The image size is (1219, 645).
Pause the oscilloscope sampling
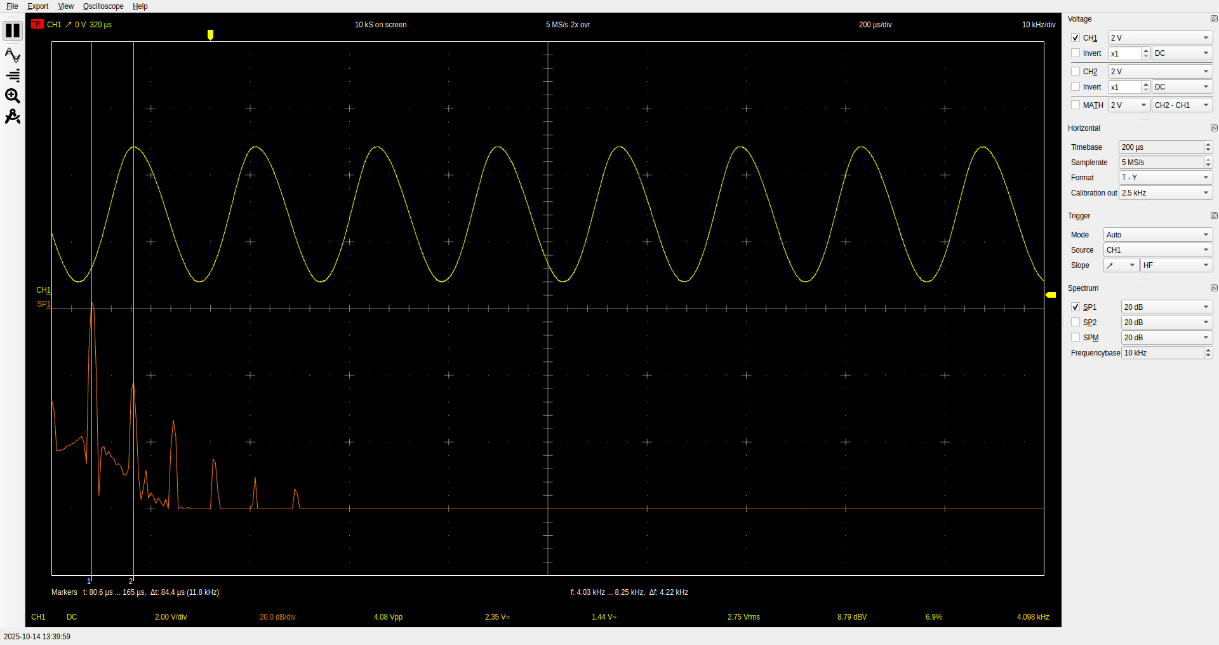click(13, 30)
